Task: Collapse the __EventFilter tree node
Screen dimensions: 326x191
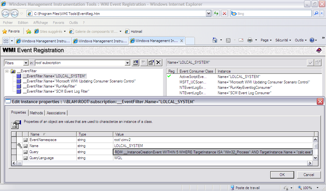Action: tap(7, 71)
